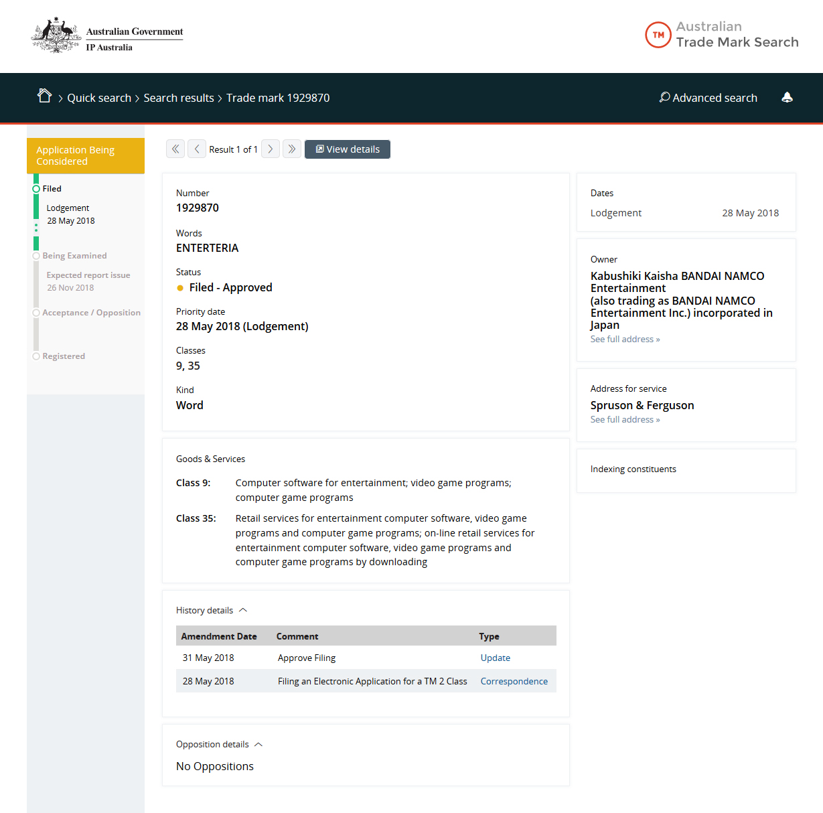The image size is (823, 813).
Task: Open the Correspondence history type link
Action: (514, 682)
